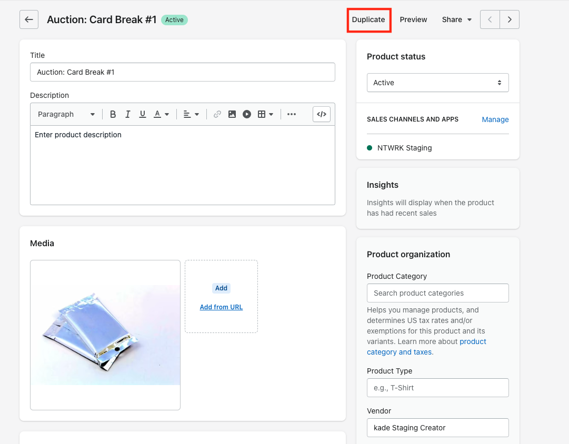Open the Manage link for sales channels
The image size is (569, 444).
tap(495, 119)
